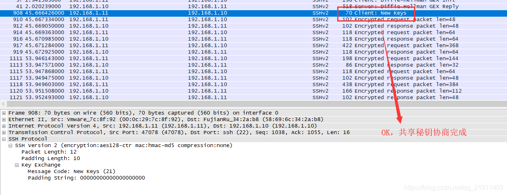Select packet 916 in the packet list
507x195 pixels.
tap(253, 39)
